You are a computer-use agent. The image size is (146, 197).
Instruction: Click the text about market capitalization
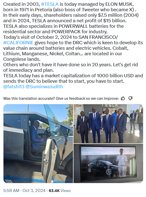click(73, 78)
